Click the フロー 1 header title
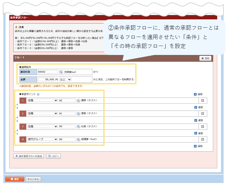The image size is (228, 185). [19, 57]
